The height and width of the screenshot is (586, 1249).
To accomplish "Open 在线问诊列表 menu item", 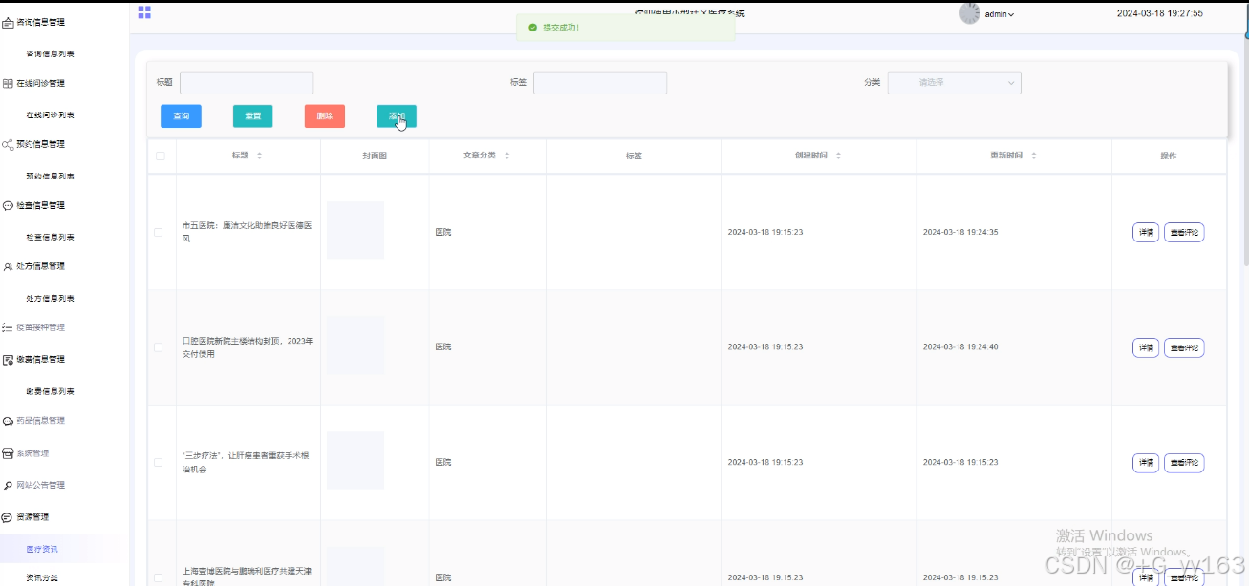I will pos(50,115).
